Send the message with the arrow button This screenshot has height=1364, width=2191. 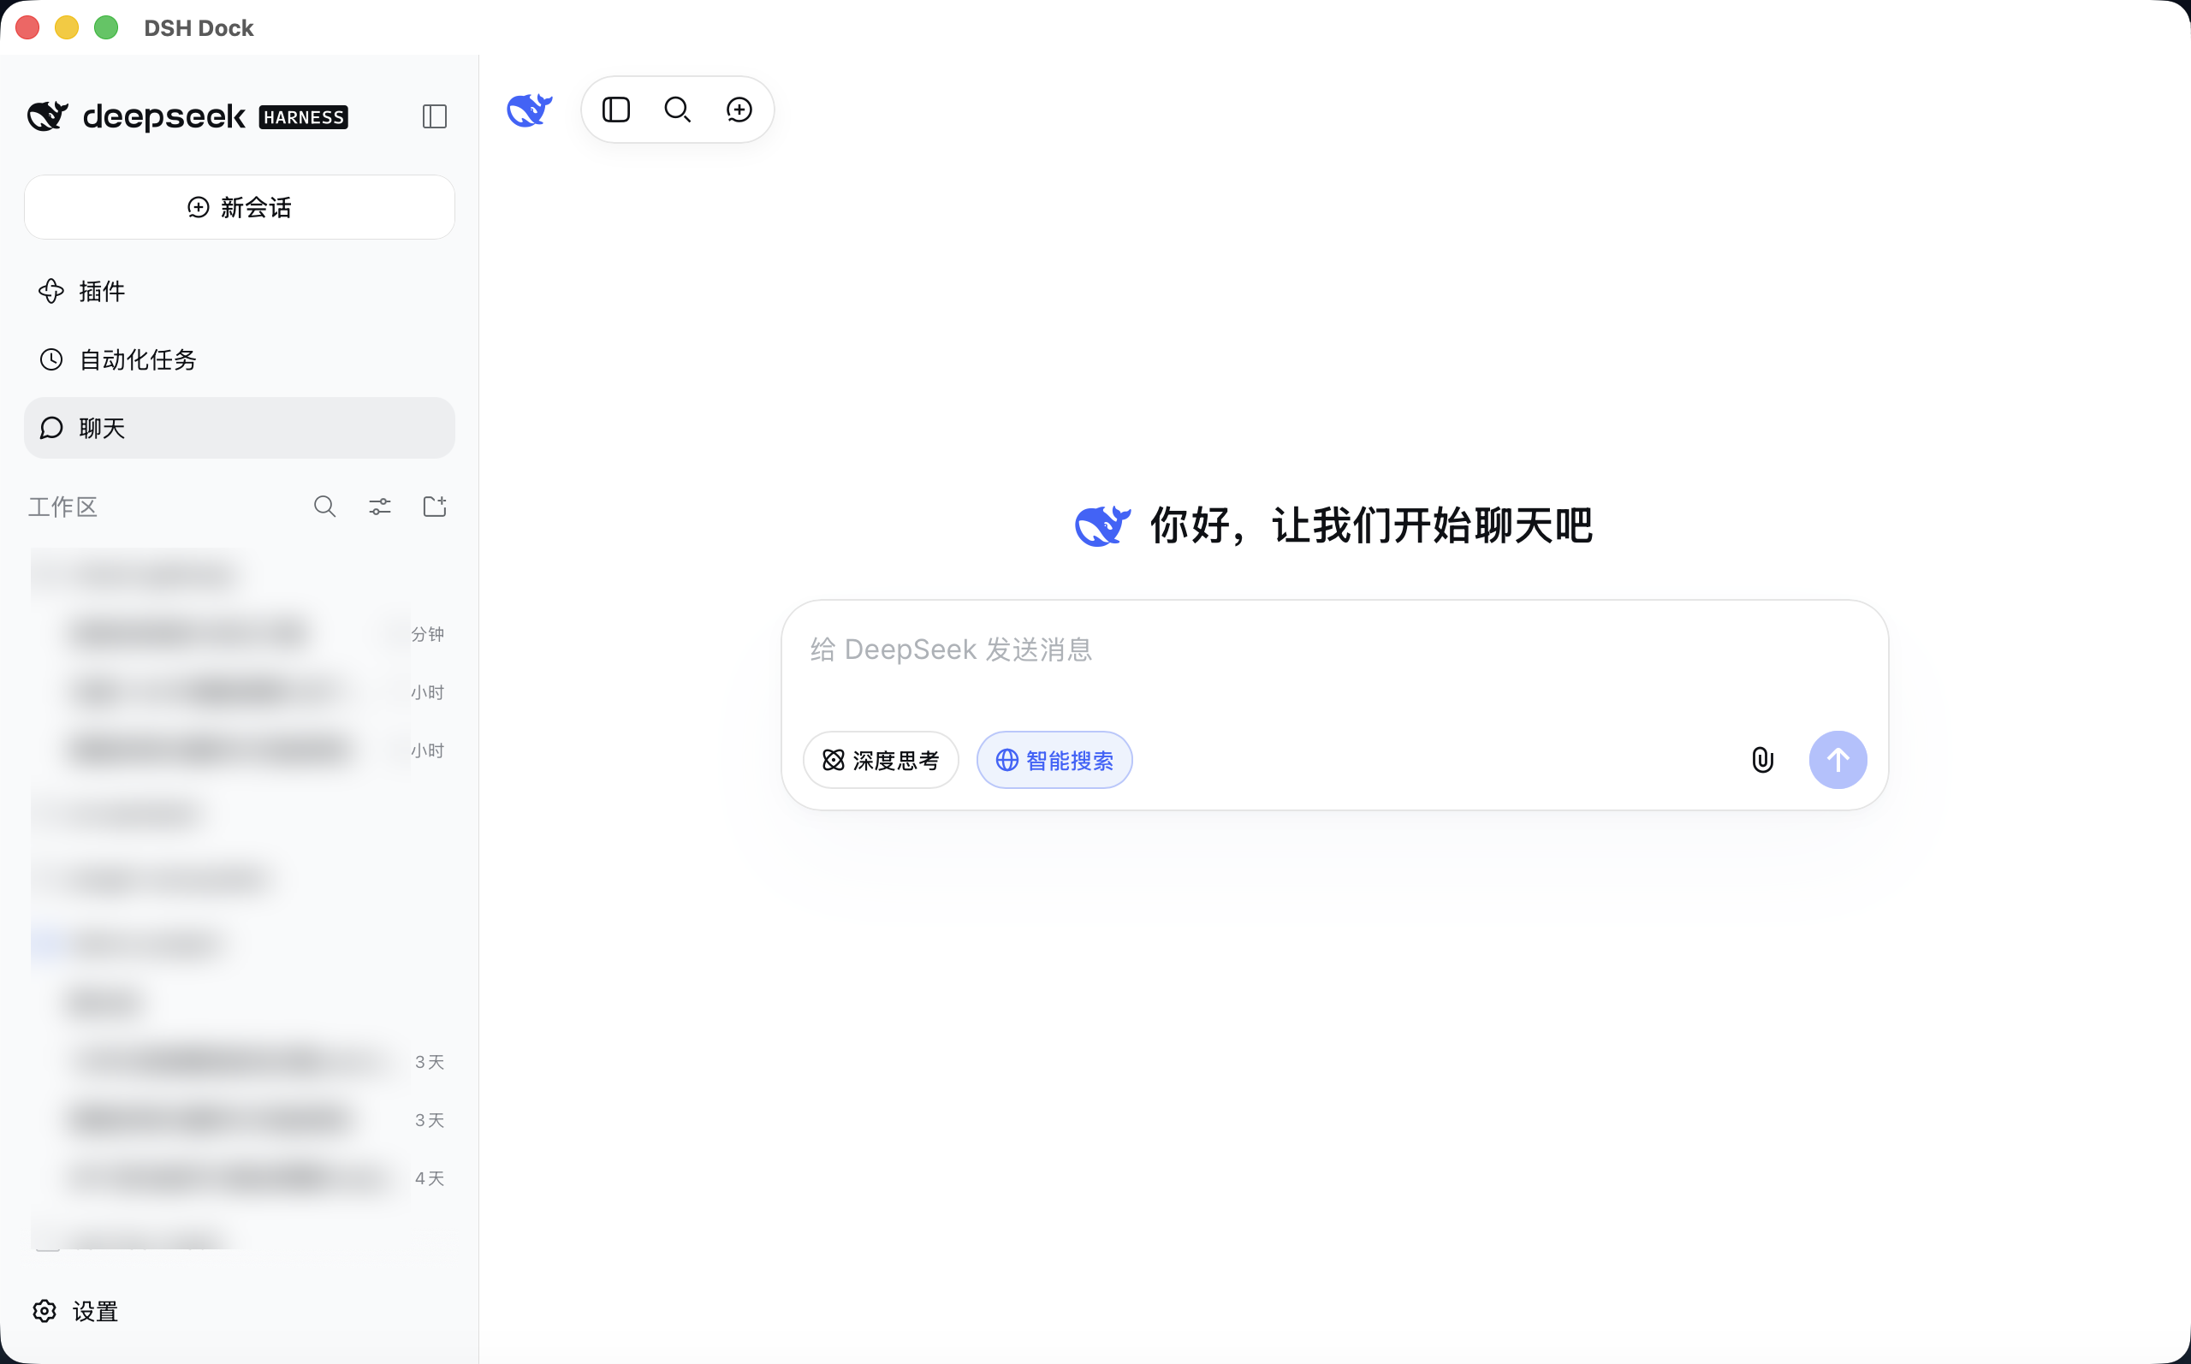1838,760
